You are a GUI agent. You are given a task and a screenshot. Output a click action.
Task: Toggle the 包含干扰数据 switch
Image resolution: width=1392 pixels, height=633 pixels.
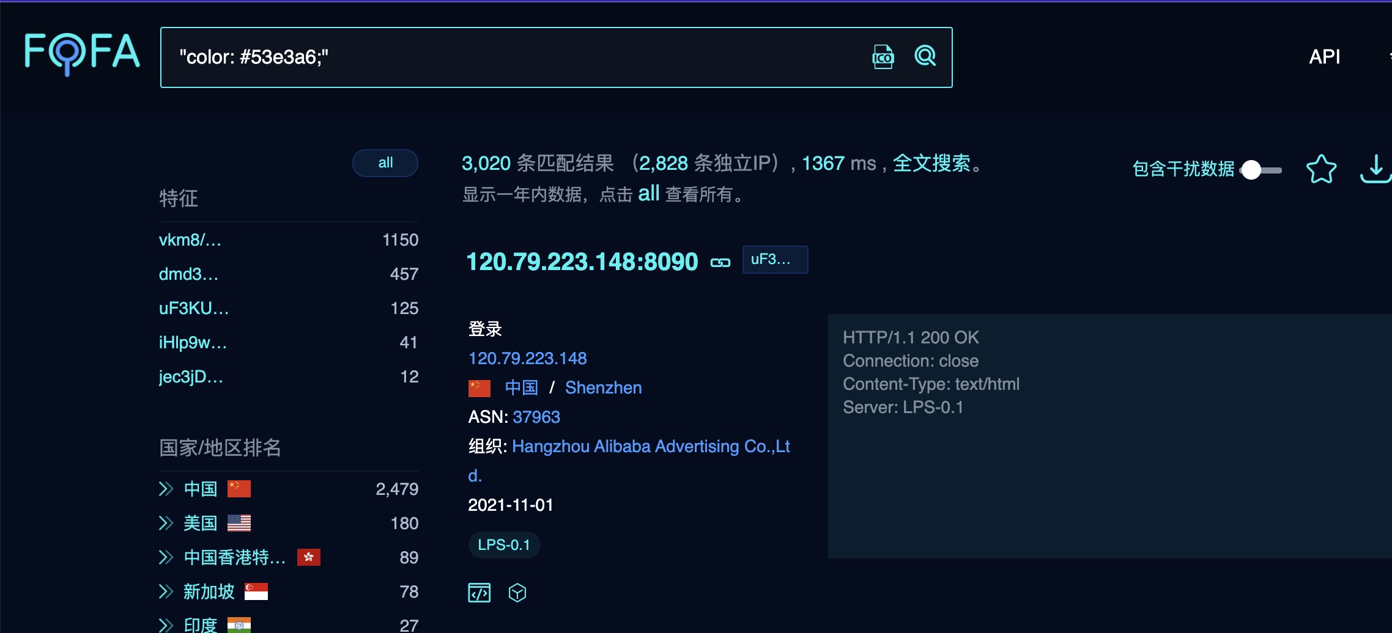tap(1261, 170)
